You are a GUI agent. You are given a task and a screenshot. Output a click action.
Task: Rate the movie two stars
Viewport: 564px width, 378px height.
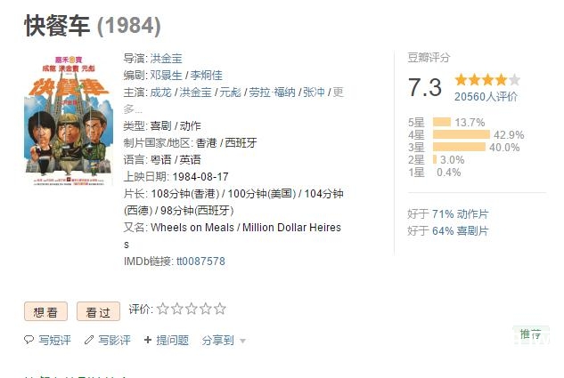click(x=176, y=310)
